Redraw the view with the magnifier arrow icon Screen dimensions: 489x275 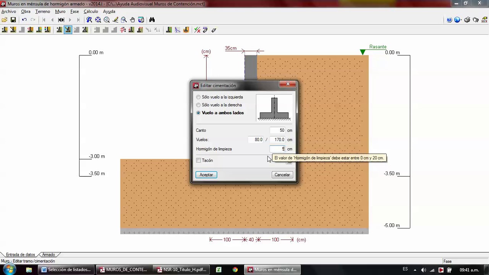[x=89, y=20]
